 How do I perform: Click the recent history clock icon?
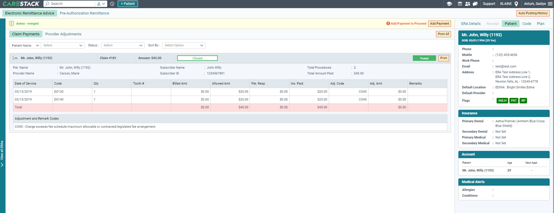coord(112,4)
